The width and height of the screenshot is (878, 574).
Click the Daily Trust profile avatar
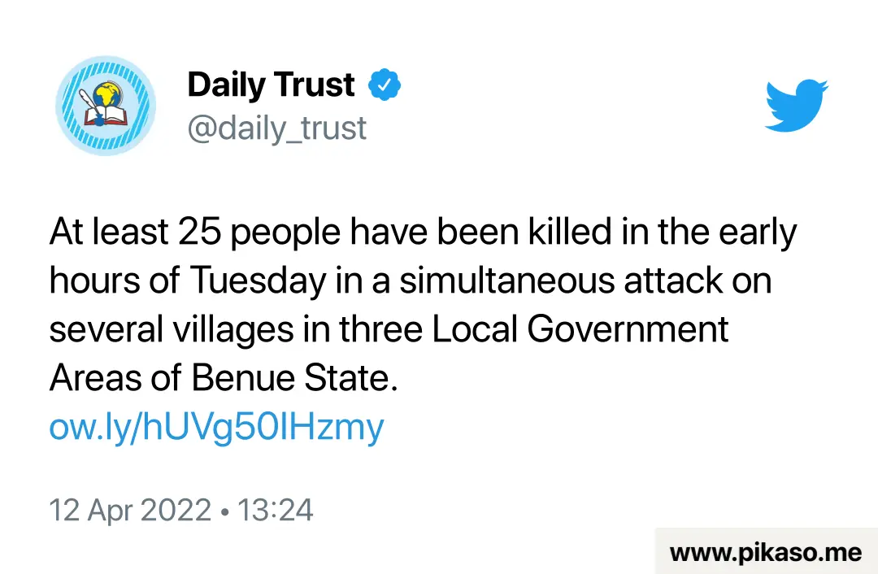(105, 105)
